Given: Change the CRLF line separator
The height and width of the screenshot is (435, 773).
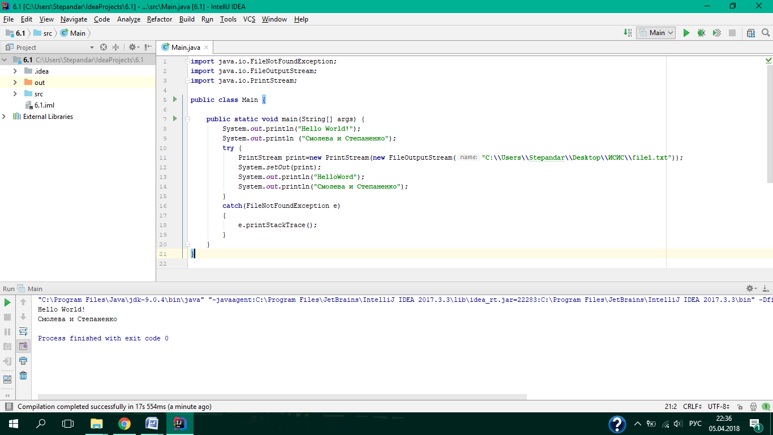Looking at the screenshot, I should [693, 407].
